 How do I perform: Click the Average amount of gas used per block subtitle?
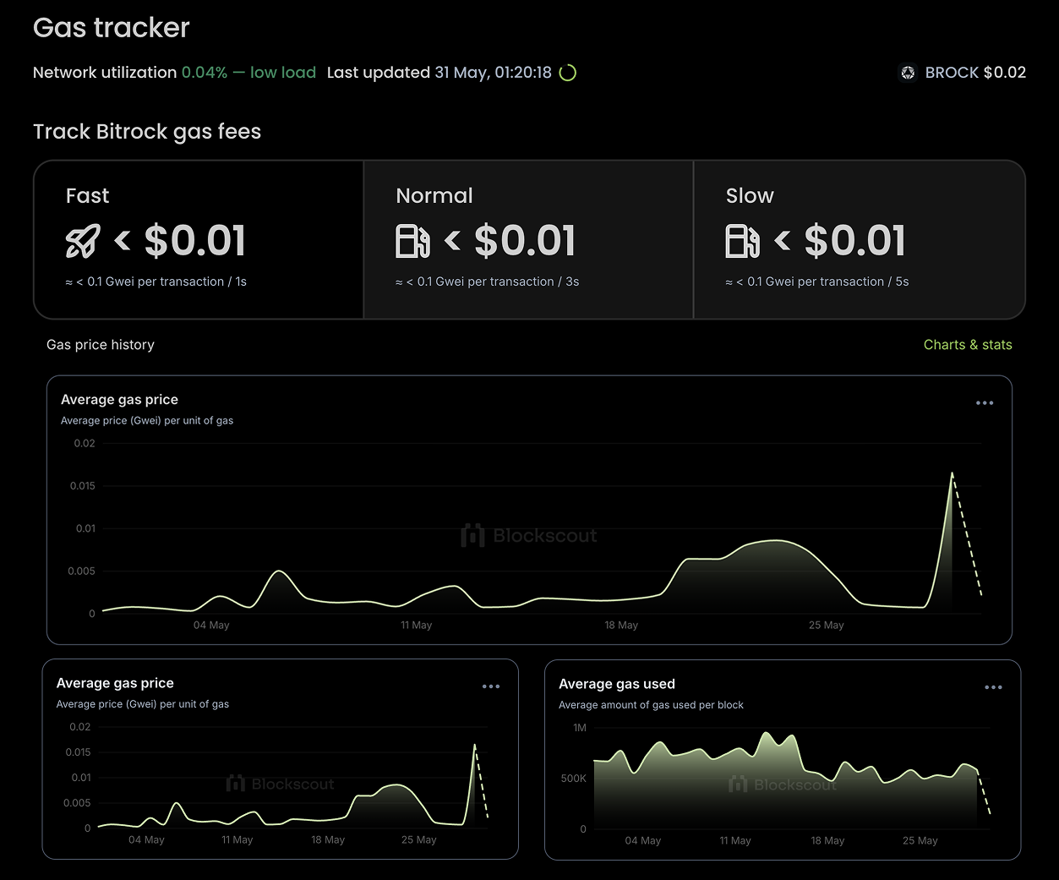pyautogui.click(x=651, y=705)
